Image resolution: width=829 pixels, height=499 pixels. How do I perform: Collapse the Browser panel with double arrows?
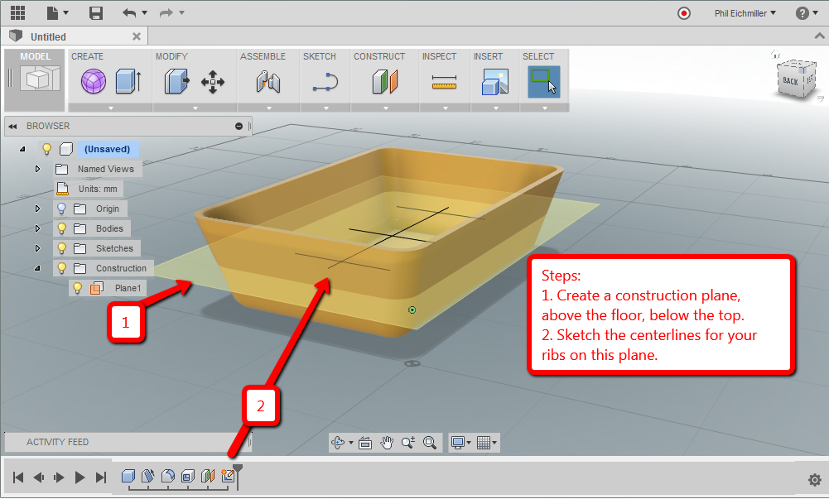(x=12, y=127)
